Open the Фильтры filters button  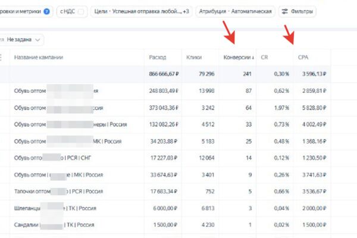point(297,11)
